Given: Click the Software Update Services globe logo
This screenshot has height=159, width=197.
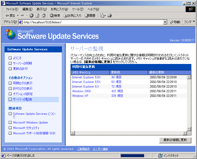Looking at the screenshot, I should [10, 34].
